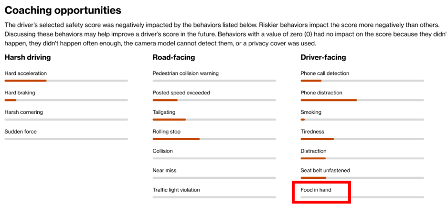Select the Tailgating behavior label
This screenshot has height=215, width=447.
[164, 113]
